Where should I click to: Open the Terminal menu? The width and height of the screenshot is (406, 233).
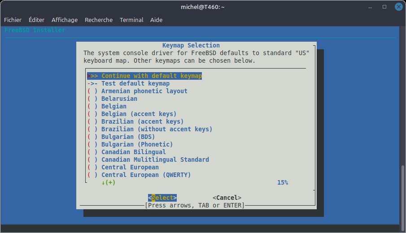click(132, 20)
